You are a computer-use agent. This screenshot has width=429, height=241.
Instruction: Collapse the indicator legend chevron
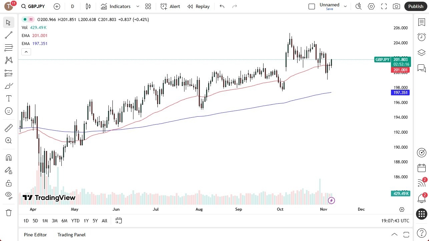(x=26, y=52)
